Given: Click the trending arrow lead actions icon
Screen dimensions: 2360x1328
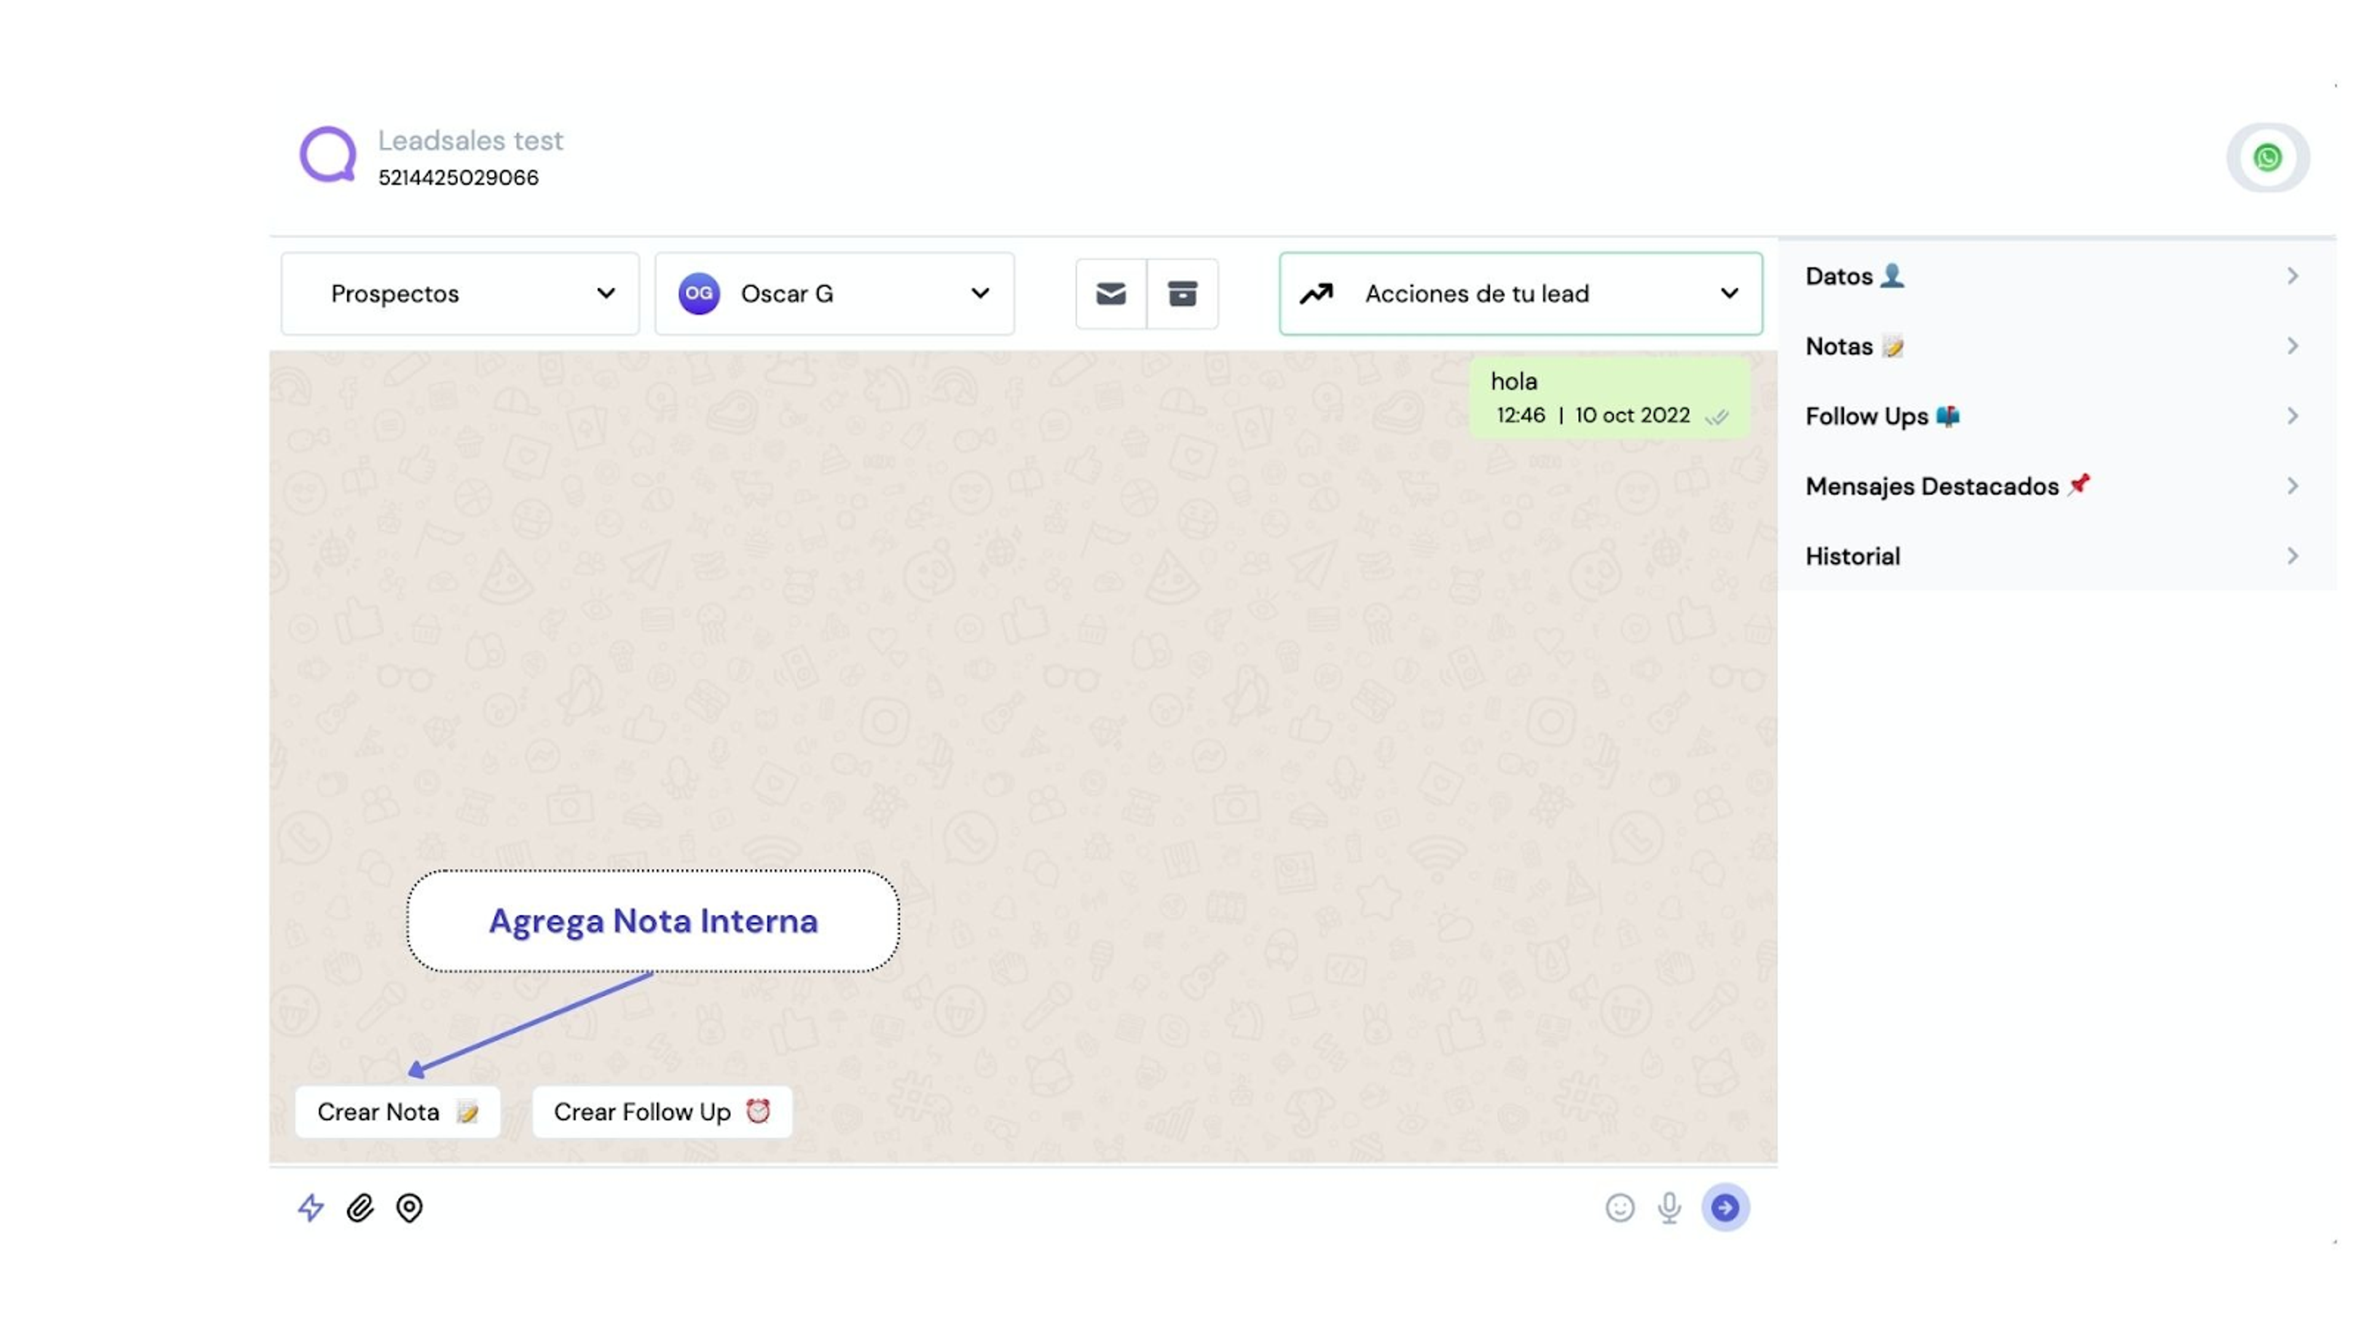Looking at the screenshot, I should 1316,293.
